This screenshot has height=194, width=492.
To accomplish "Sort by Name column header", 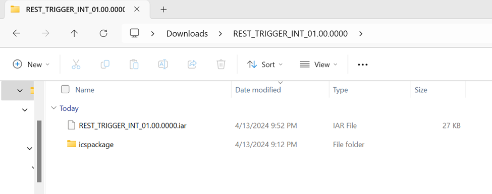I will (85, 90).
